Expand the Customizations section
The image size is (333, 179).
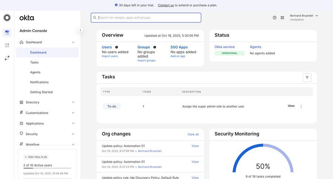tap(73, 113)
